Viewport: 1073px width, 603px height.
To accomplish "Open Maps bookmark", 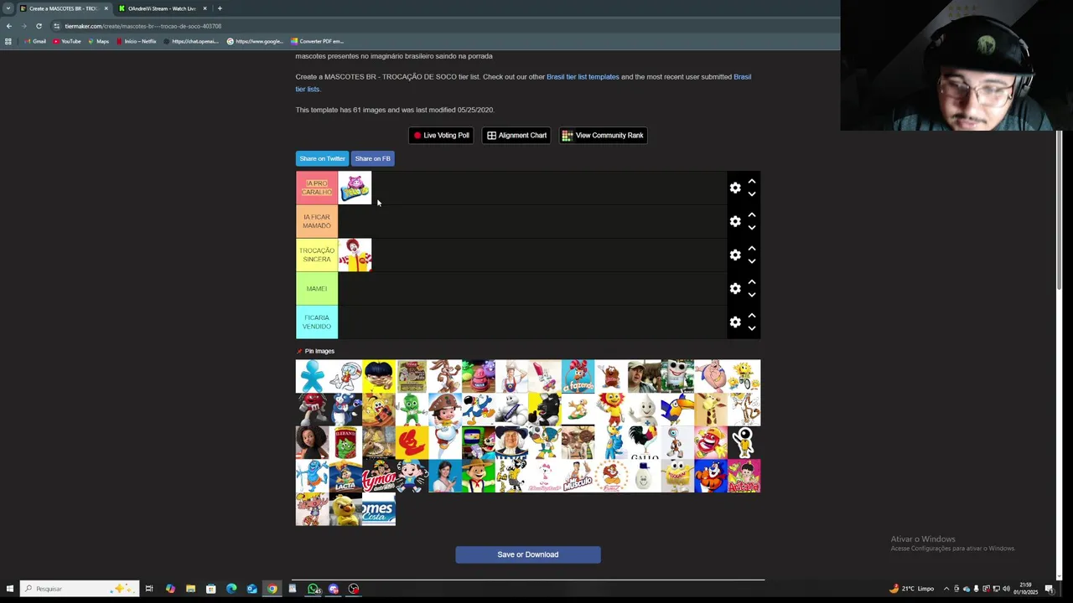I will click(99, 41).
